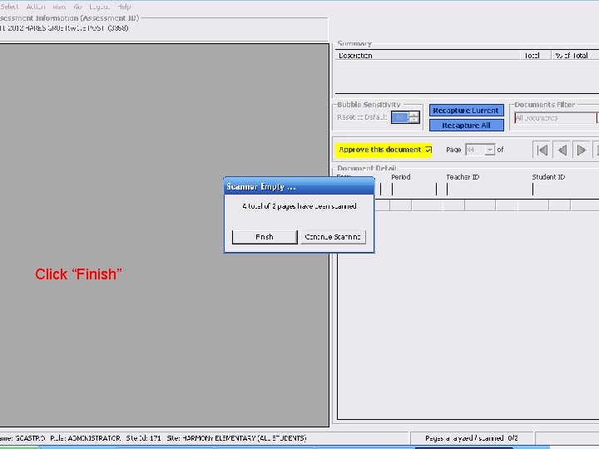Open the Action menu
599x449 pixels.
36,7
